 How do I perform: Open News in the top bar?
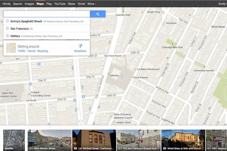click(71, 4)
